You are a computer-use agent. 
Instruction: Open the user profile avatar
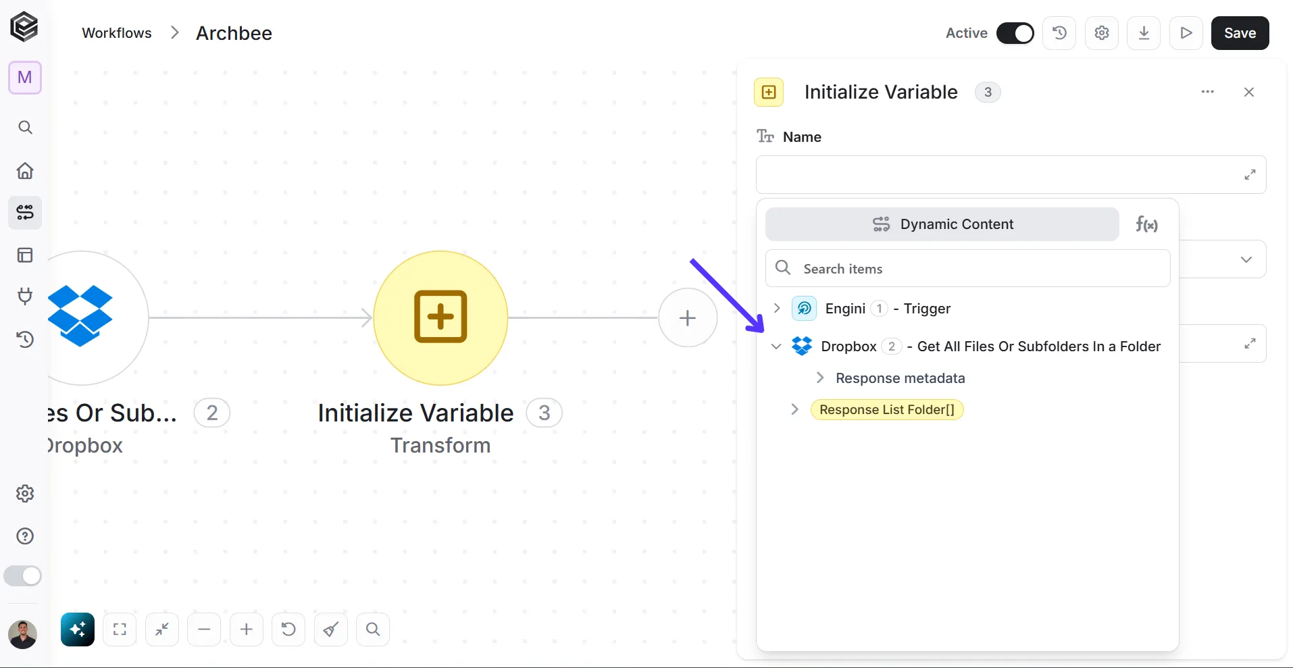22,634
